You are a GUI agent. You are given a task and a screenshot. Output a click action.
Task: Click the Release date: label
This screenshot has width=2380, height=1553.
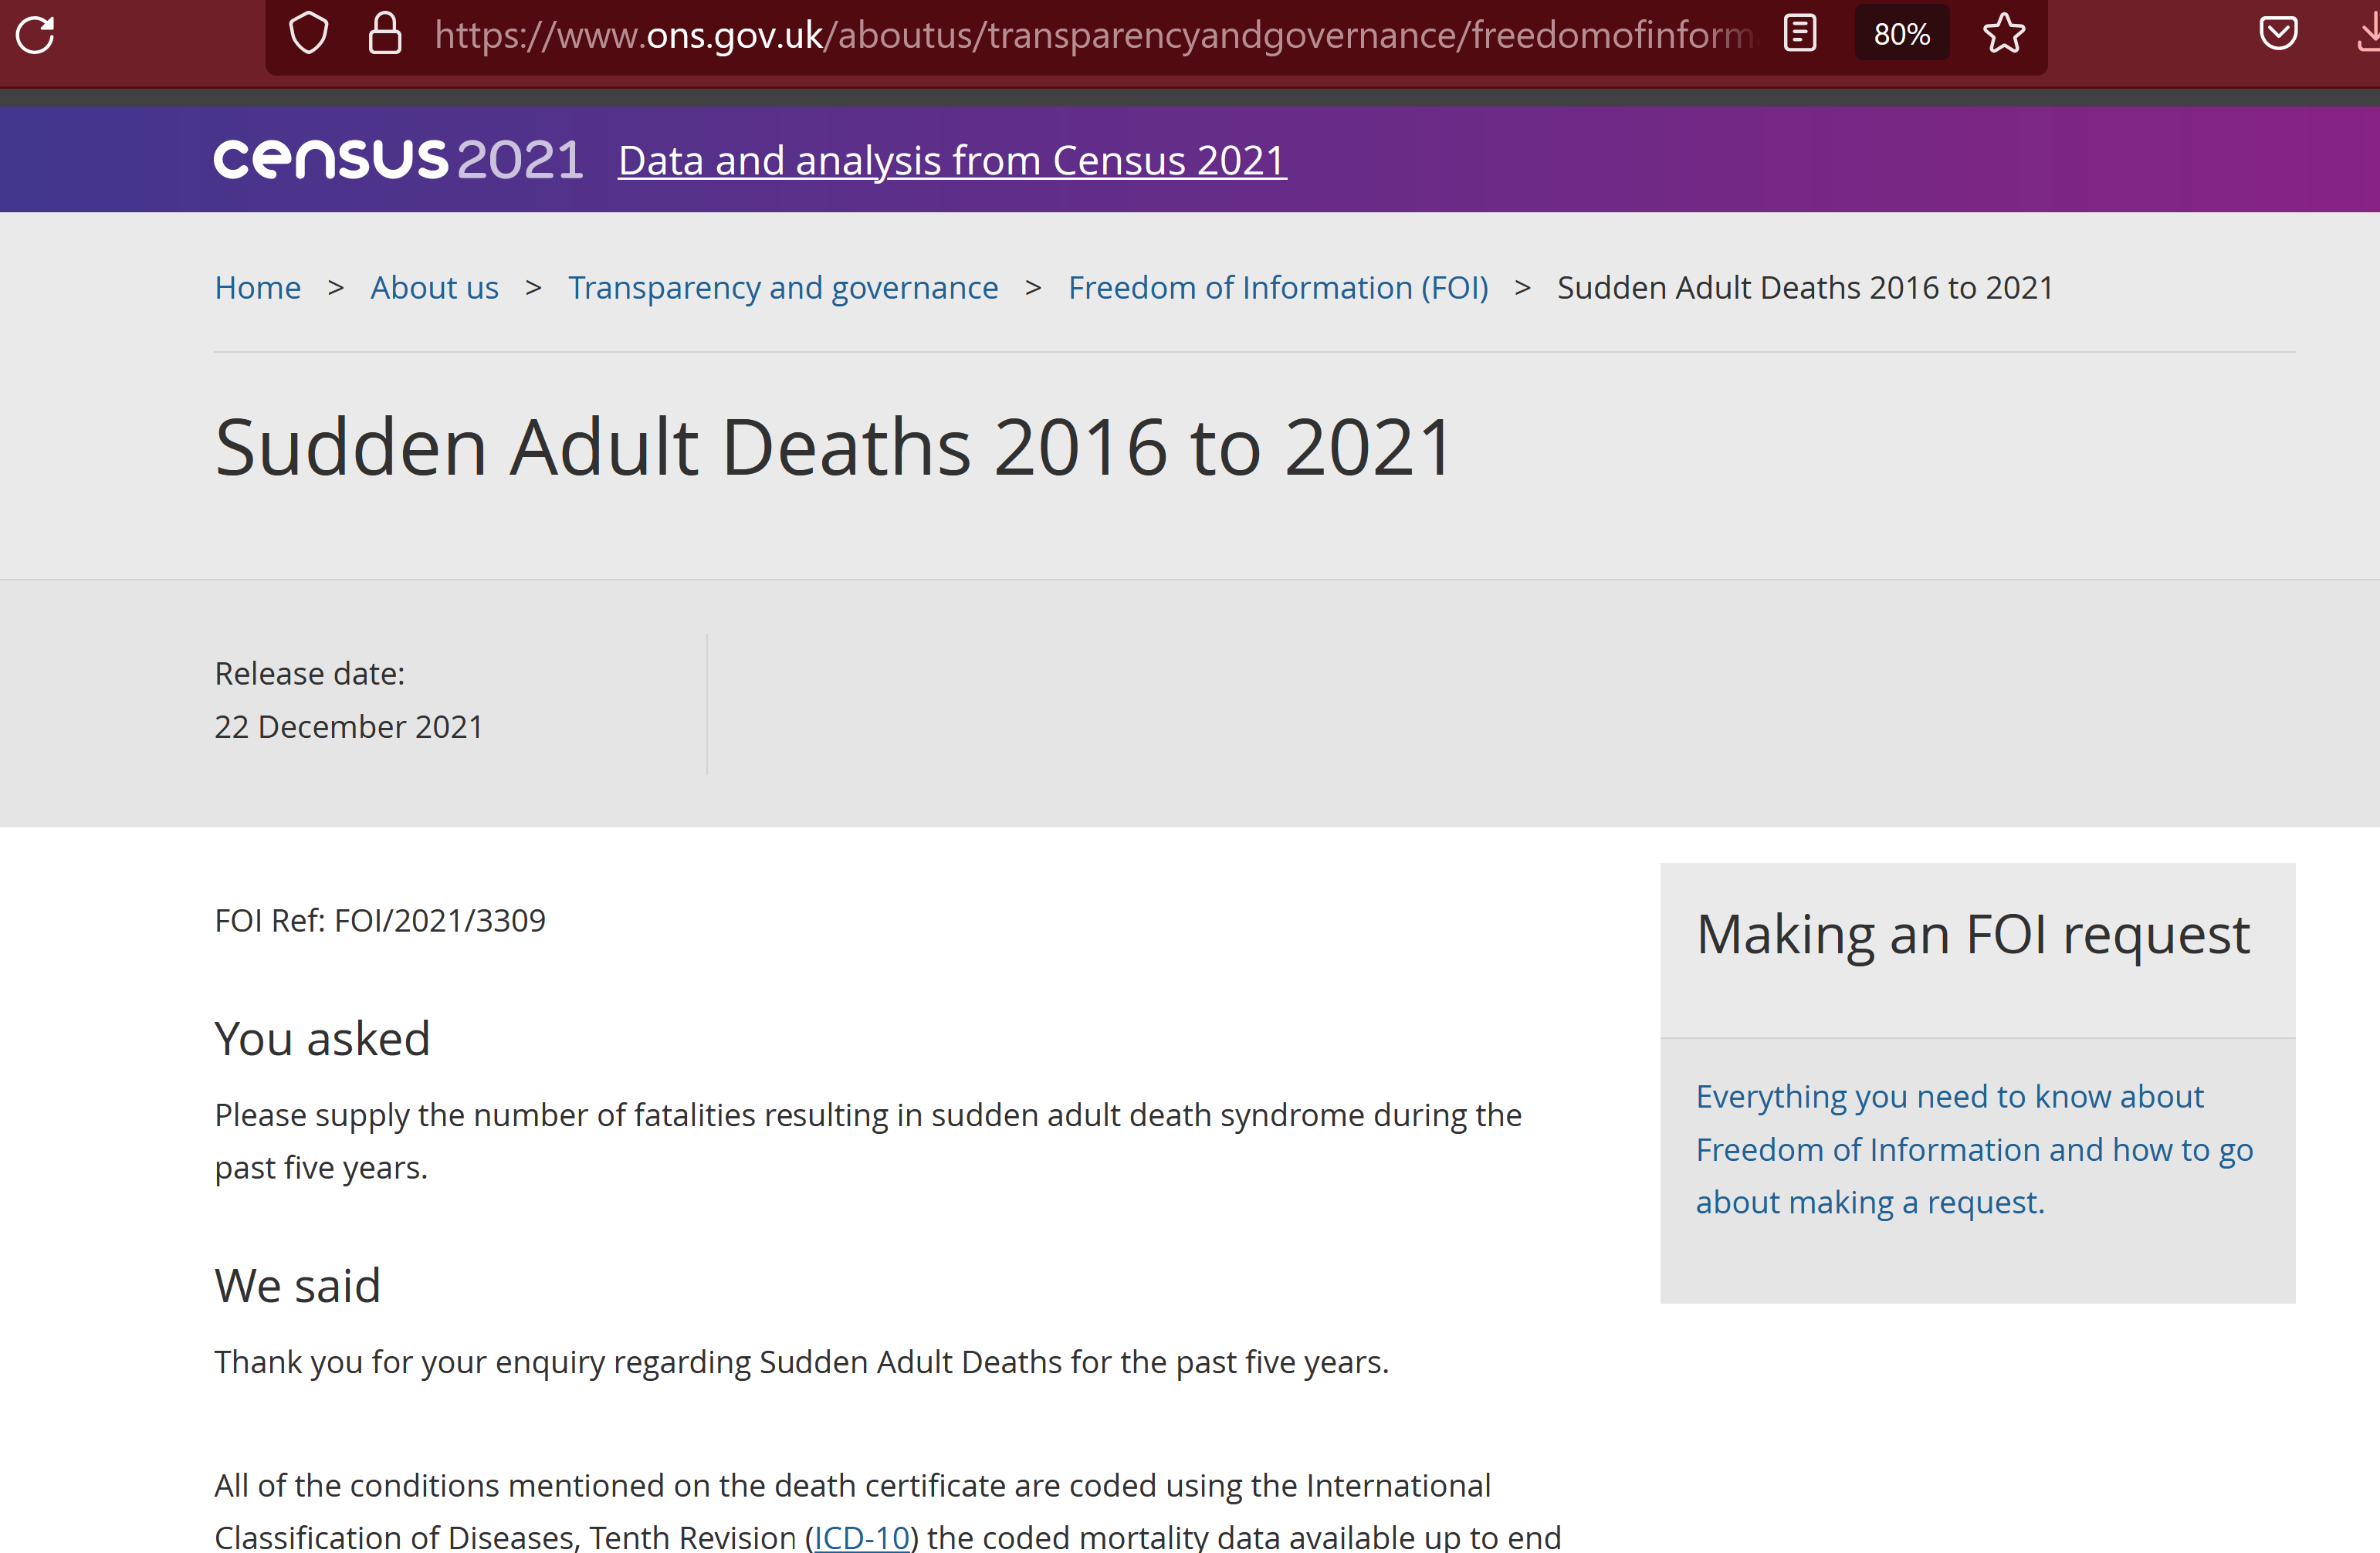309,674
